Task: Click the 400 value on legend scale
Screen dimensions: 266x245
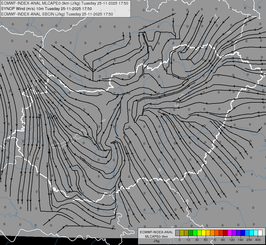Action: coord(258,240)
